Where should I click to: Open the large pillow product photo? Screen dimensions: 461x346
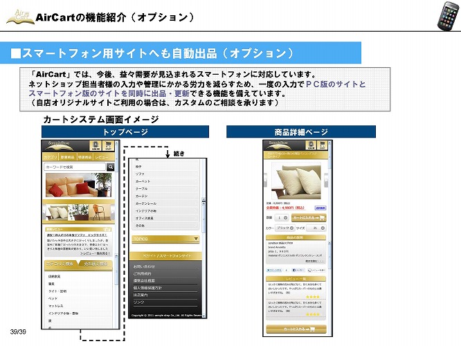coord(296,181)
